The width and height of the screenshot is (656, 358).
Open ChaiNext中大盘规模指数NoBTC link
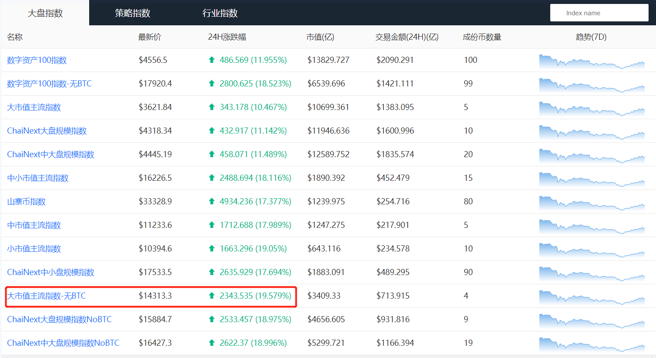point(63,343)
